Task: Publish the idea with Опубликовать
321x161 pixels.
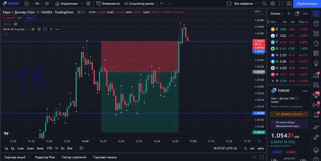Action: (x=307, y=4)
